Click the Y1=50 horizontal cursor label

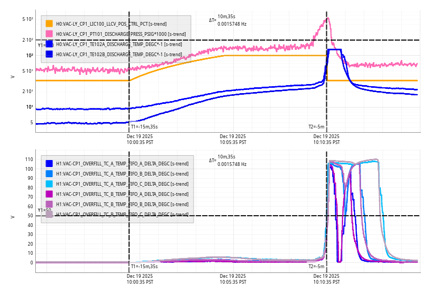coord(44,210)
